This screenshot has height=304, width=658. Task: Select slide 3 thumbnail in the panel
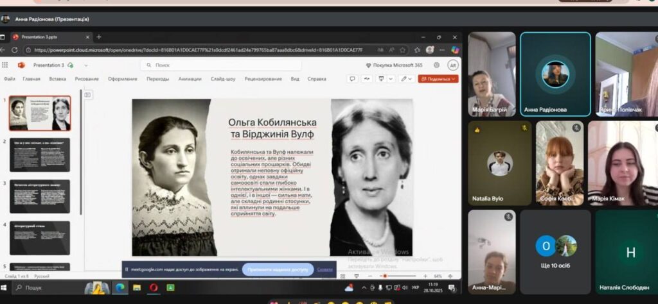(40, 197)
